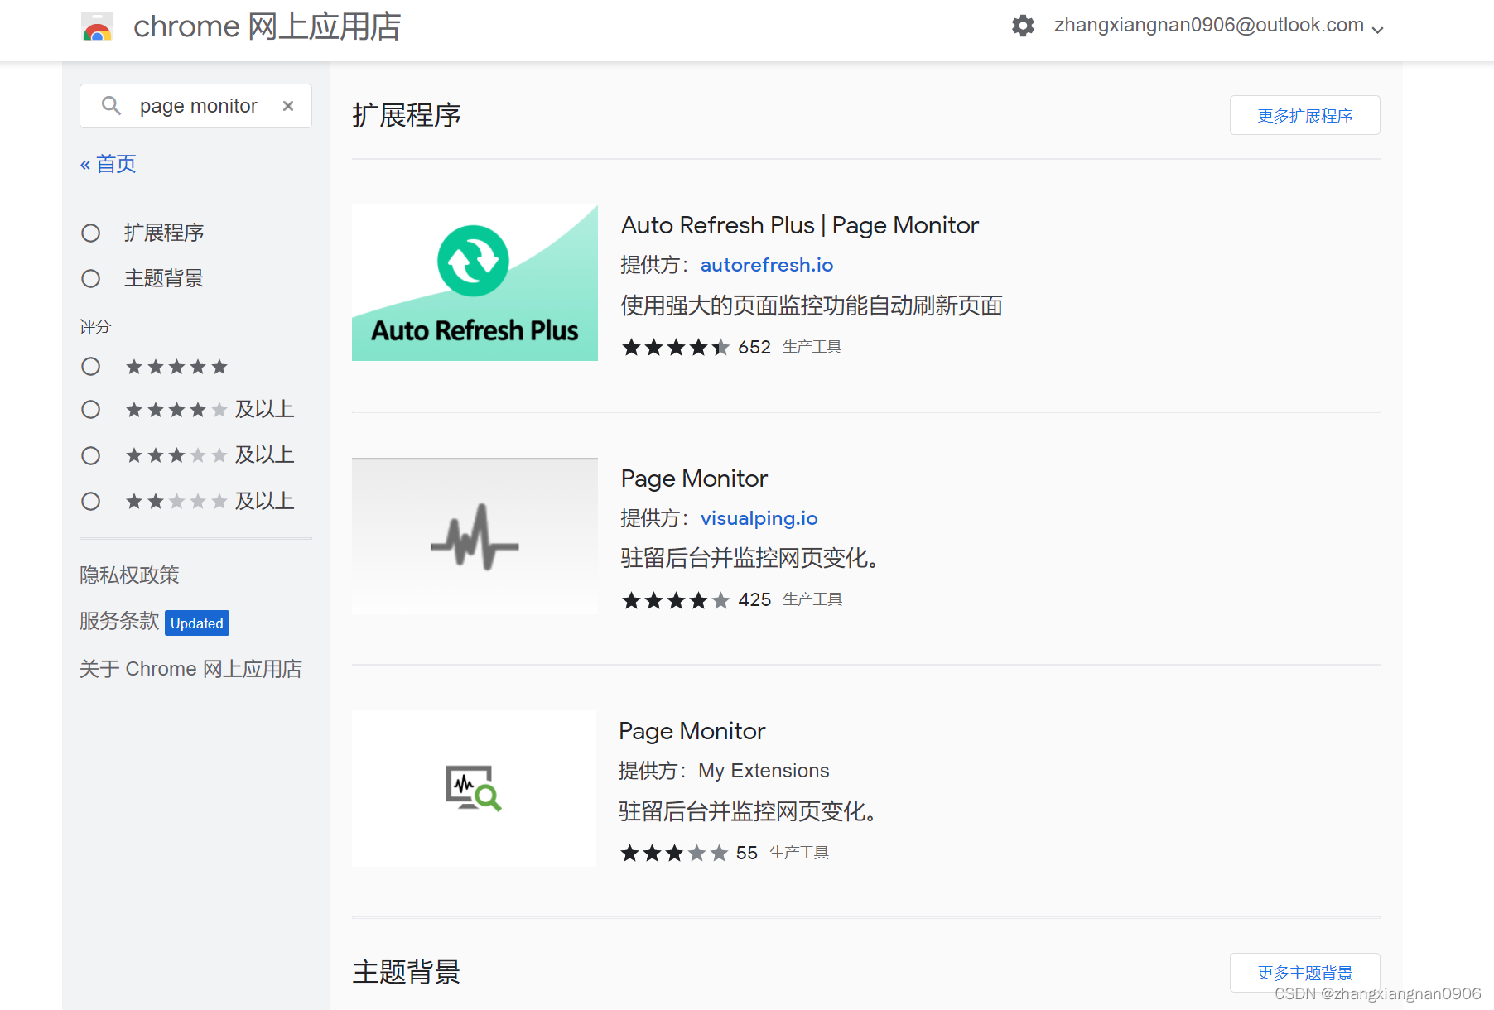Click the 更多主题背景 button

1304,973
